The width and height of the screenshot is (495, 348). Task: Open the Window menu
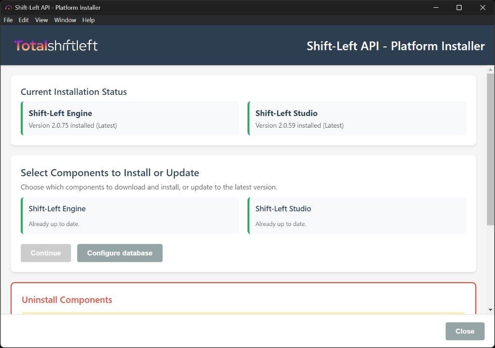[65, 20]
